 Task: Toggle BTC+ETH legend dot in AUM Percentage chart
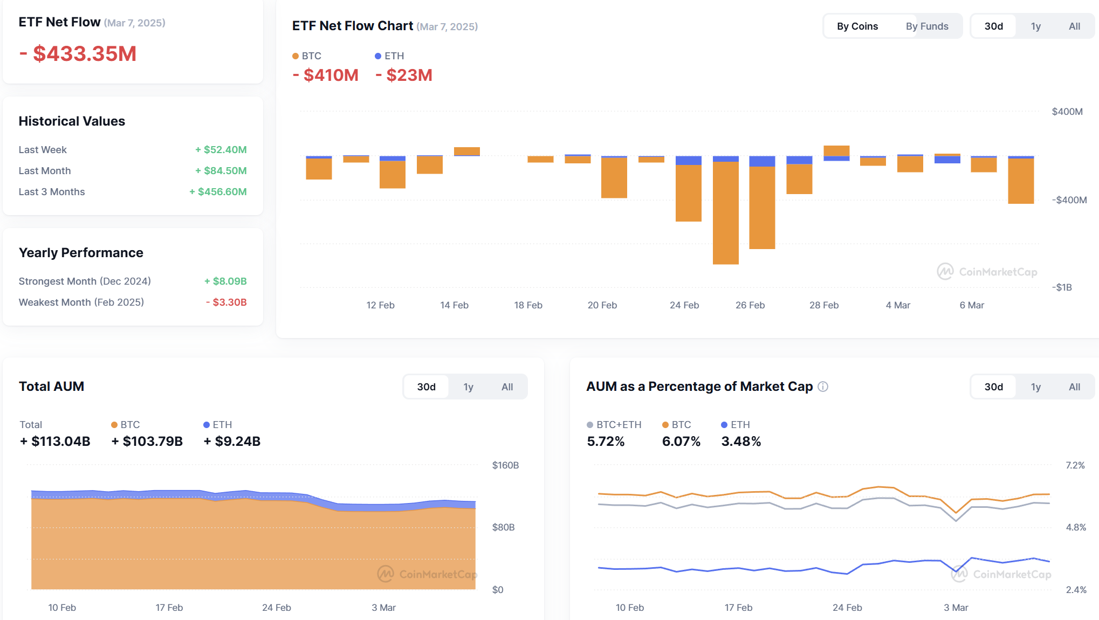[590, 425]
